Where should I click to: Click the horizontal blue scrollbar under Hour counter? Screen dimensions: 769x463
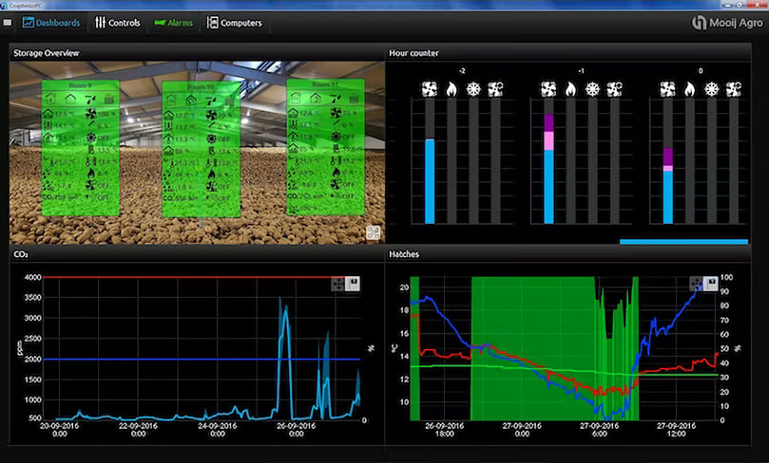click(683, 241)
